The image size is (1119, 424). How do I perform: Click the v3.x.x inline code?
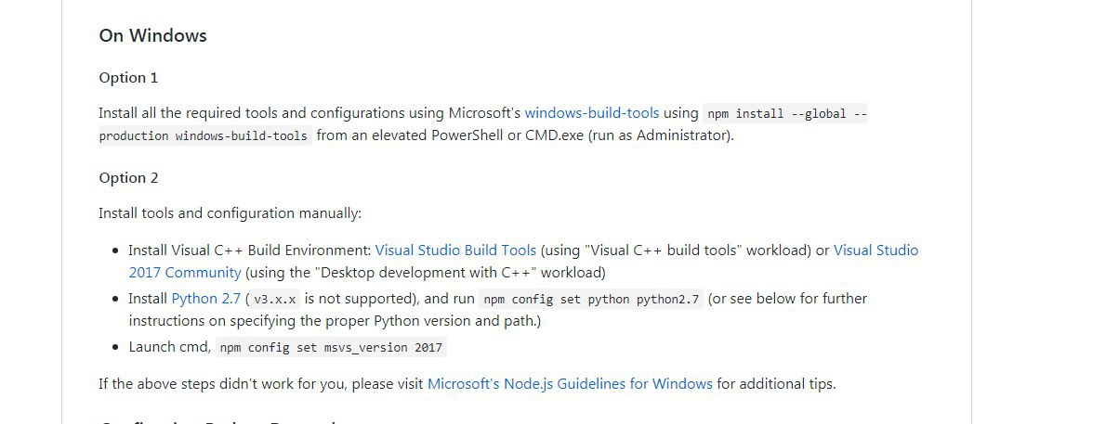coord(274,300)
